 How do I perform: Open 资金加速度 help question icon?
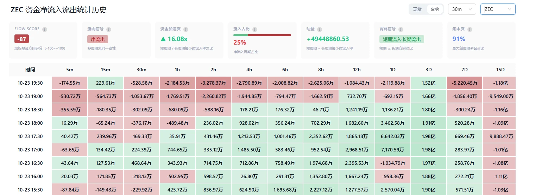point(186,30)
